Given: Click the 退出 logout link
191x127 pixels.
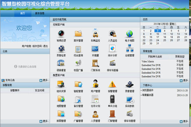Looking at the screenshot, I should (46, 46).
